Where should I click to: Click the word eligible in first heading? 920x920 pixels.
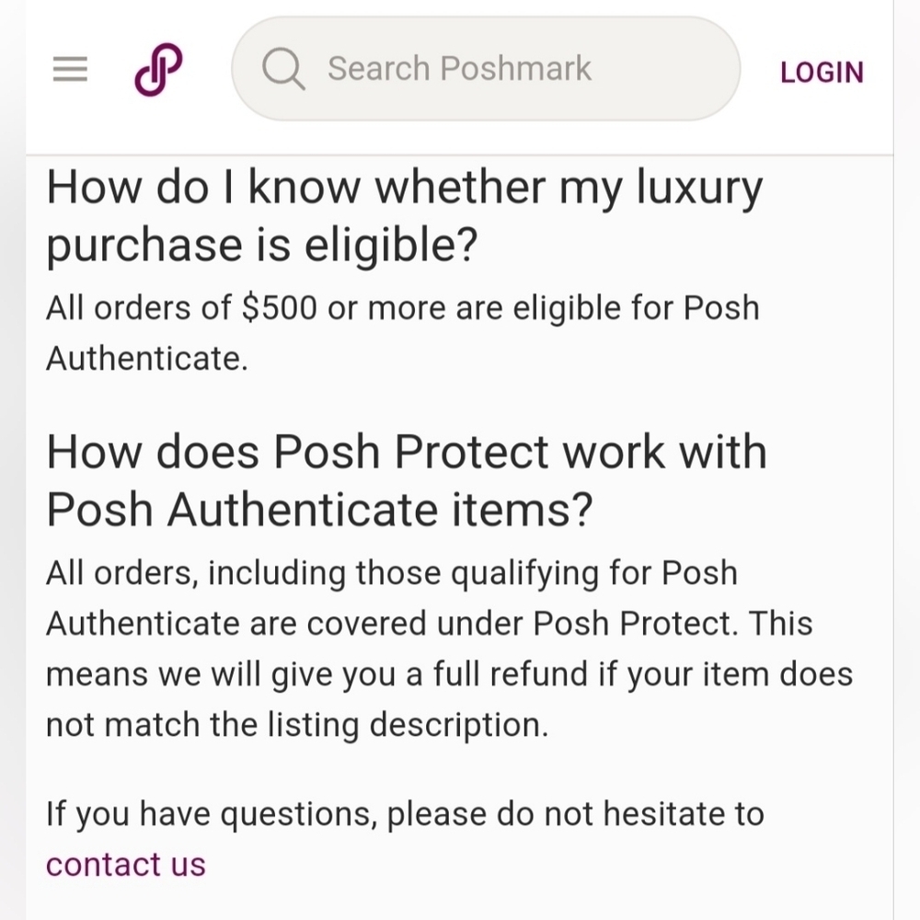[390, 245]
